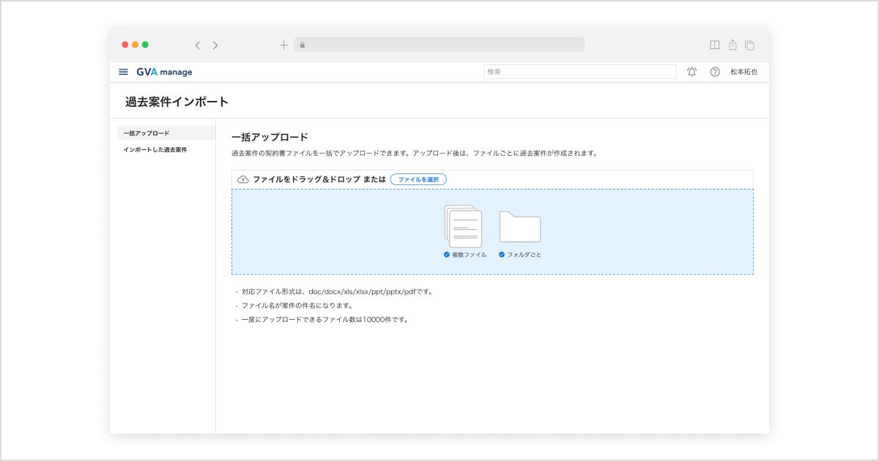Click the browser share icon

click(x=732, y=45)
